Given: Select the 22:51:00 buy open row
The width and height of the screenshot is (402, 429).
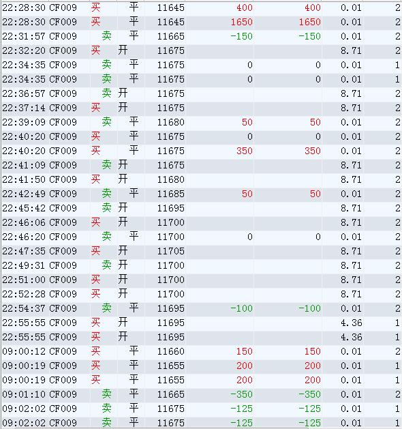Looking at the screenshot, I should [x=202, y=280].
